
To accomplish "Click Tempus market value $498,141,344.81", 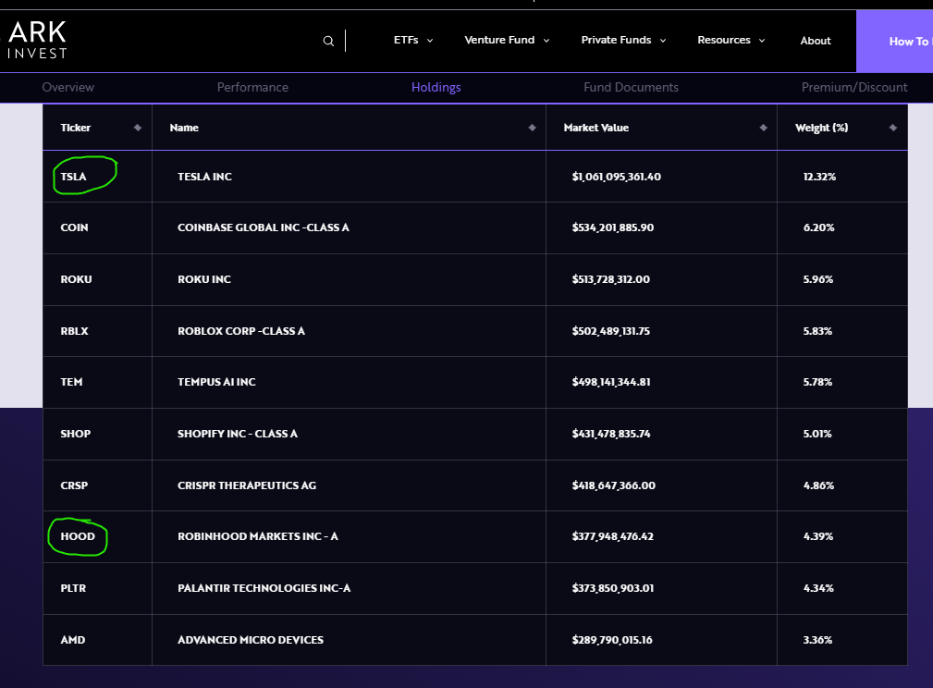I will [x=611, y=382].
